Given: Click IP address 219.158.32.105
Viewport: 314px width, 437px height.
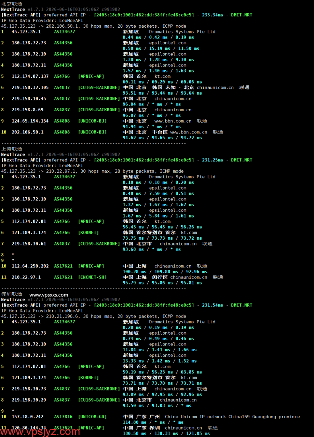Looking at the screenshot, I should [30, 88].
